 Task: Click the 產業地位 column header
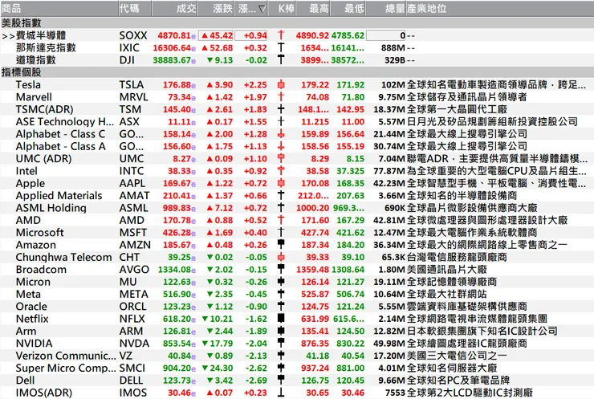click(500, 8)
